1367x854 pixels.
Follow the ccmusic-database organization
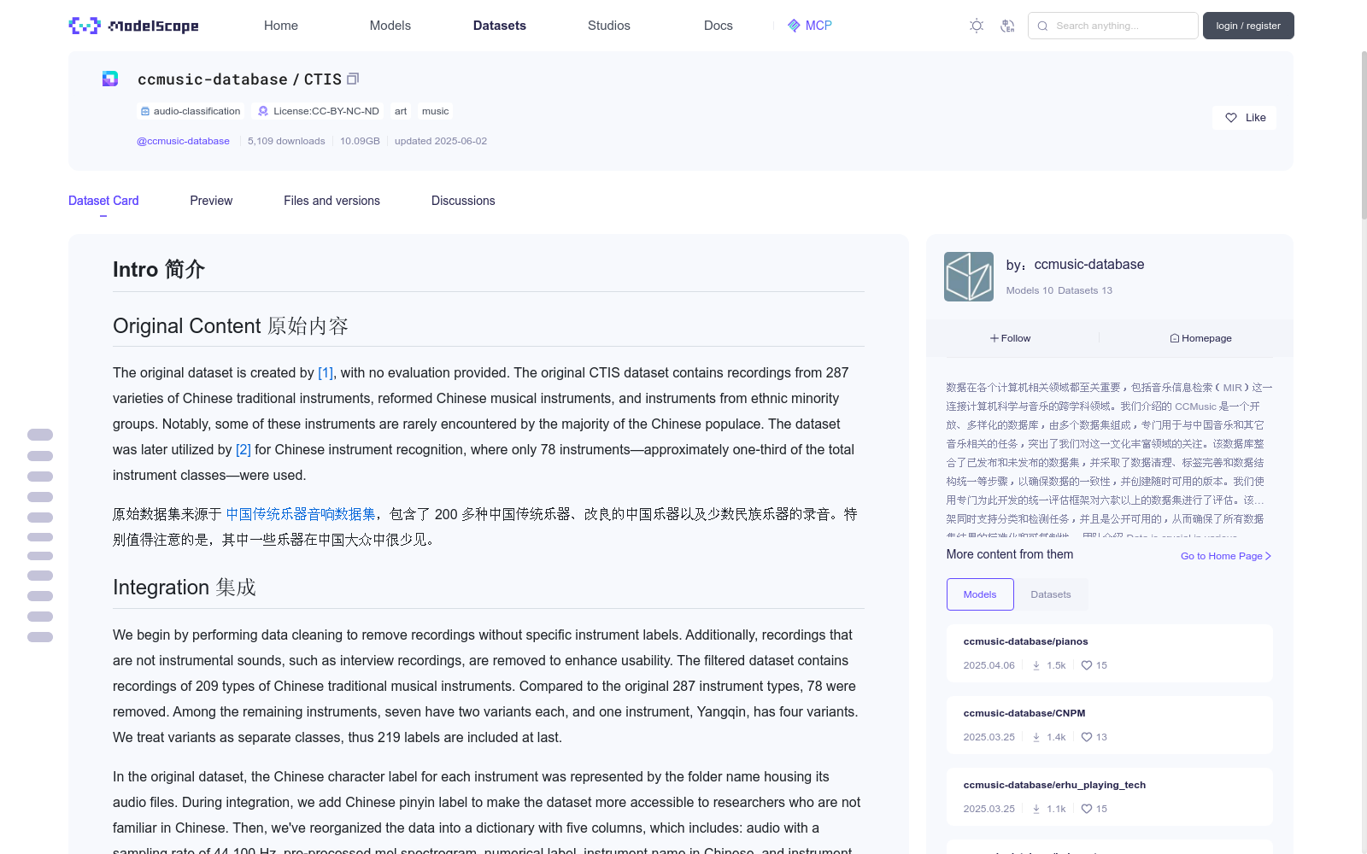coord(1011,338)
